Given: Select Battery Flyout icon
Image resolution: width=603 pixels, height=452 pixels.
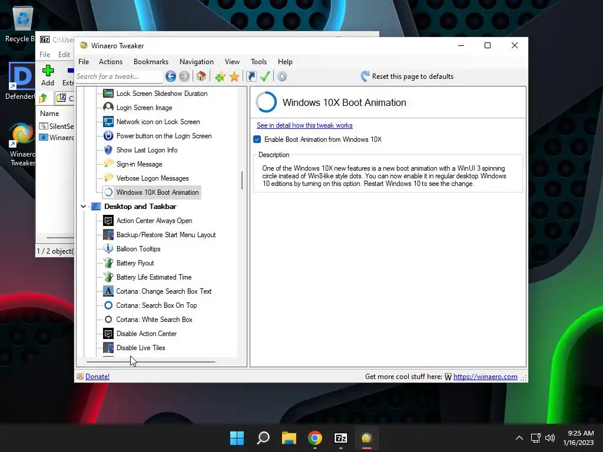Looking at the screenshot, I should click(108, 263).
